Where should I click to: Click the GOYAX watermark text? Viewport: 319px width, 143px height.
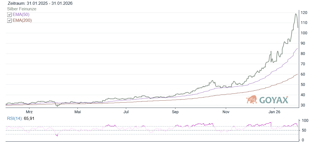coord(273,100)
